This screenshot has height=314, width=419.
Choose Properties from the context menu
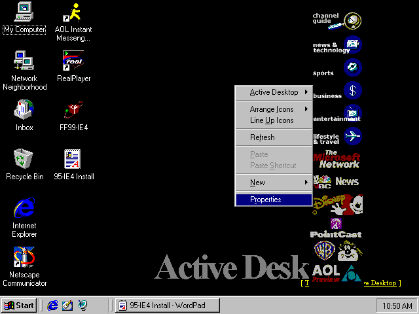tap(274, 200)
